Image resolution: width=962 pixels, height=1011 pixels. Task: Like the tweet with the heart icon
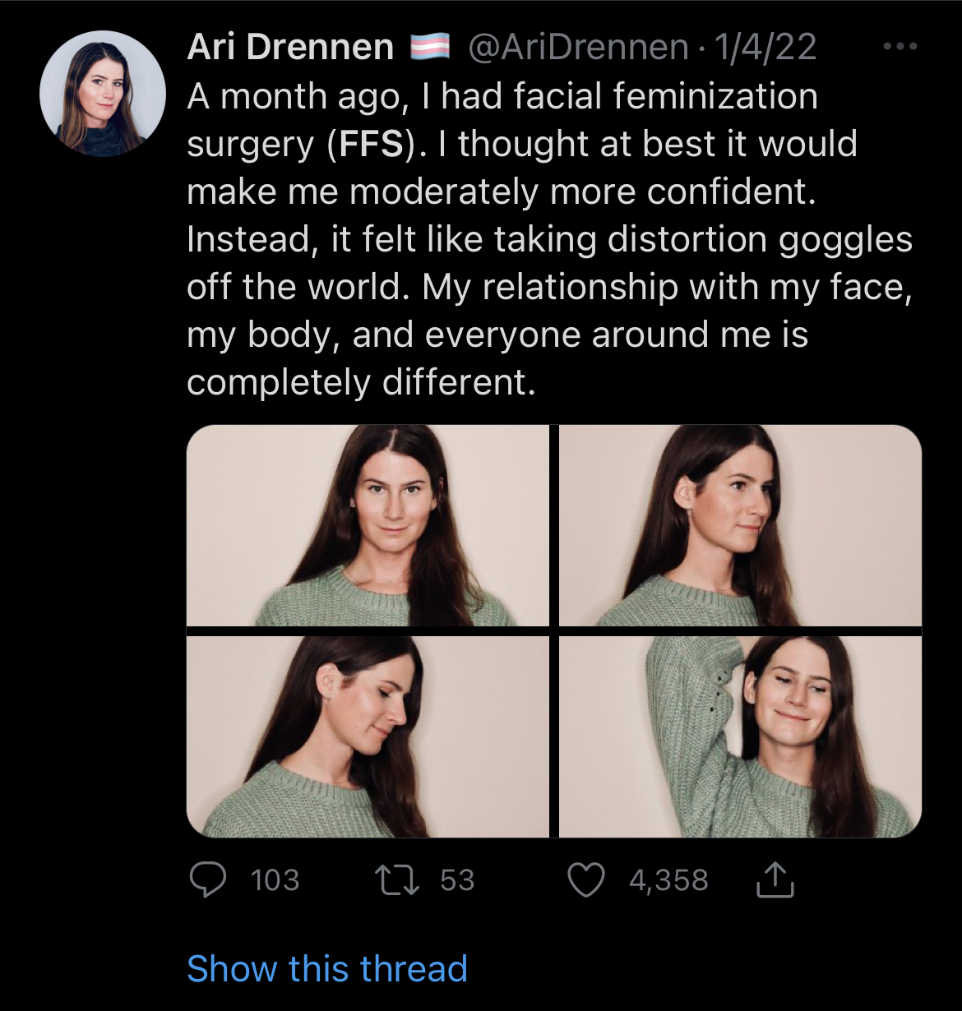586,880
